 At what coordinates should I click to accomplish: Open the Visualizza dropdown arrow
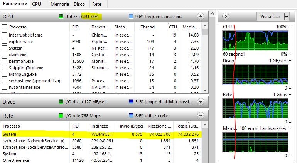click(x=287, y=17)
